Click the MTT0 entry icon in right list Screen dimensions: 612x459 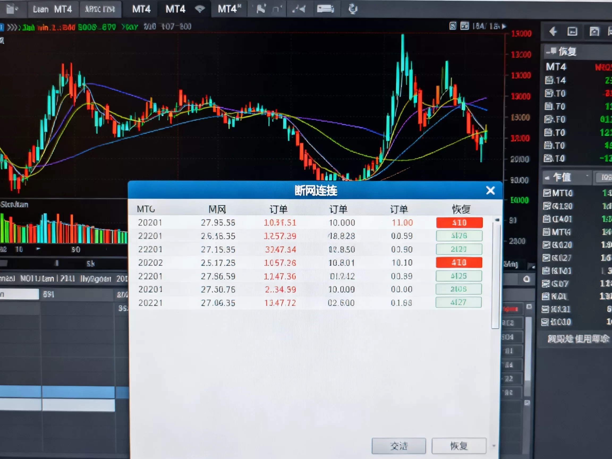[x=547, y=193]
